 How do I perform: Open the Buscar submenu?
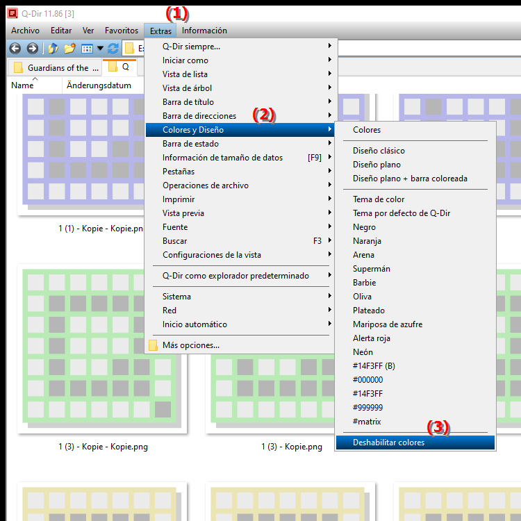coord(239,241)
